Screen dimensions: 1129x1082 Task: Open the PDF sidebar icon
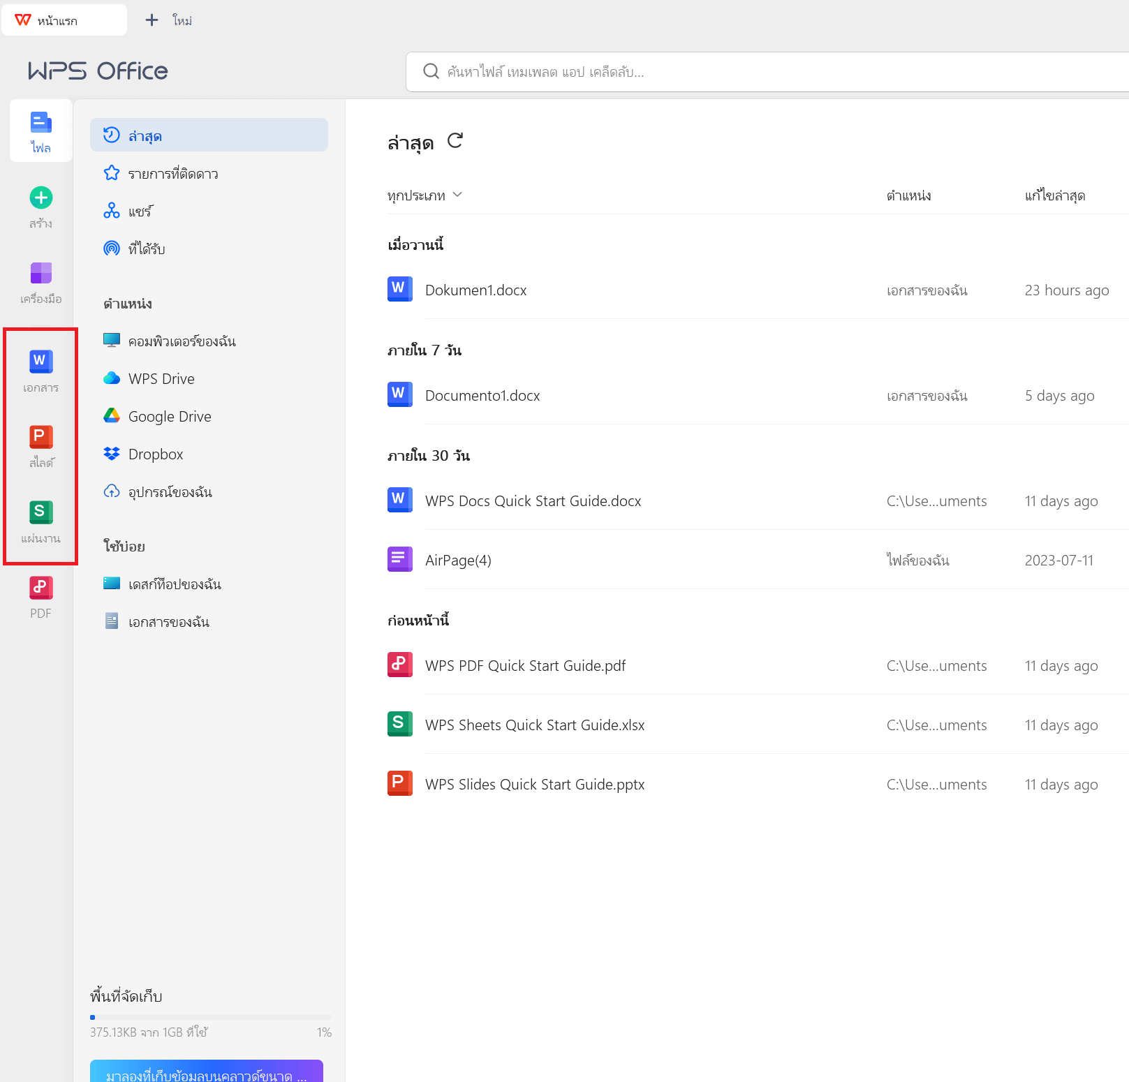[x=40, y=588]
